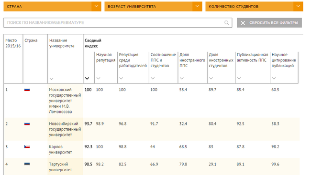Select value 91.7 in Новосибирский row
This screenshot has width=311, height=175.
(154, 124)
